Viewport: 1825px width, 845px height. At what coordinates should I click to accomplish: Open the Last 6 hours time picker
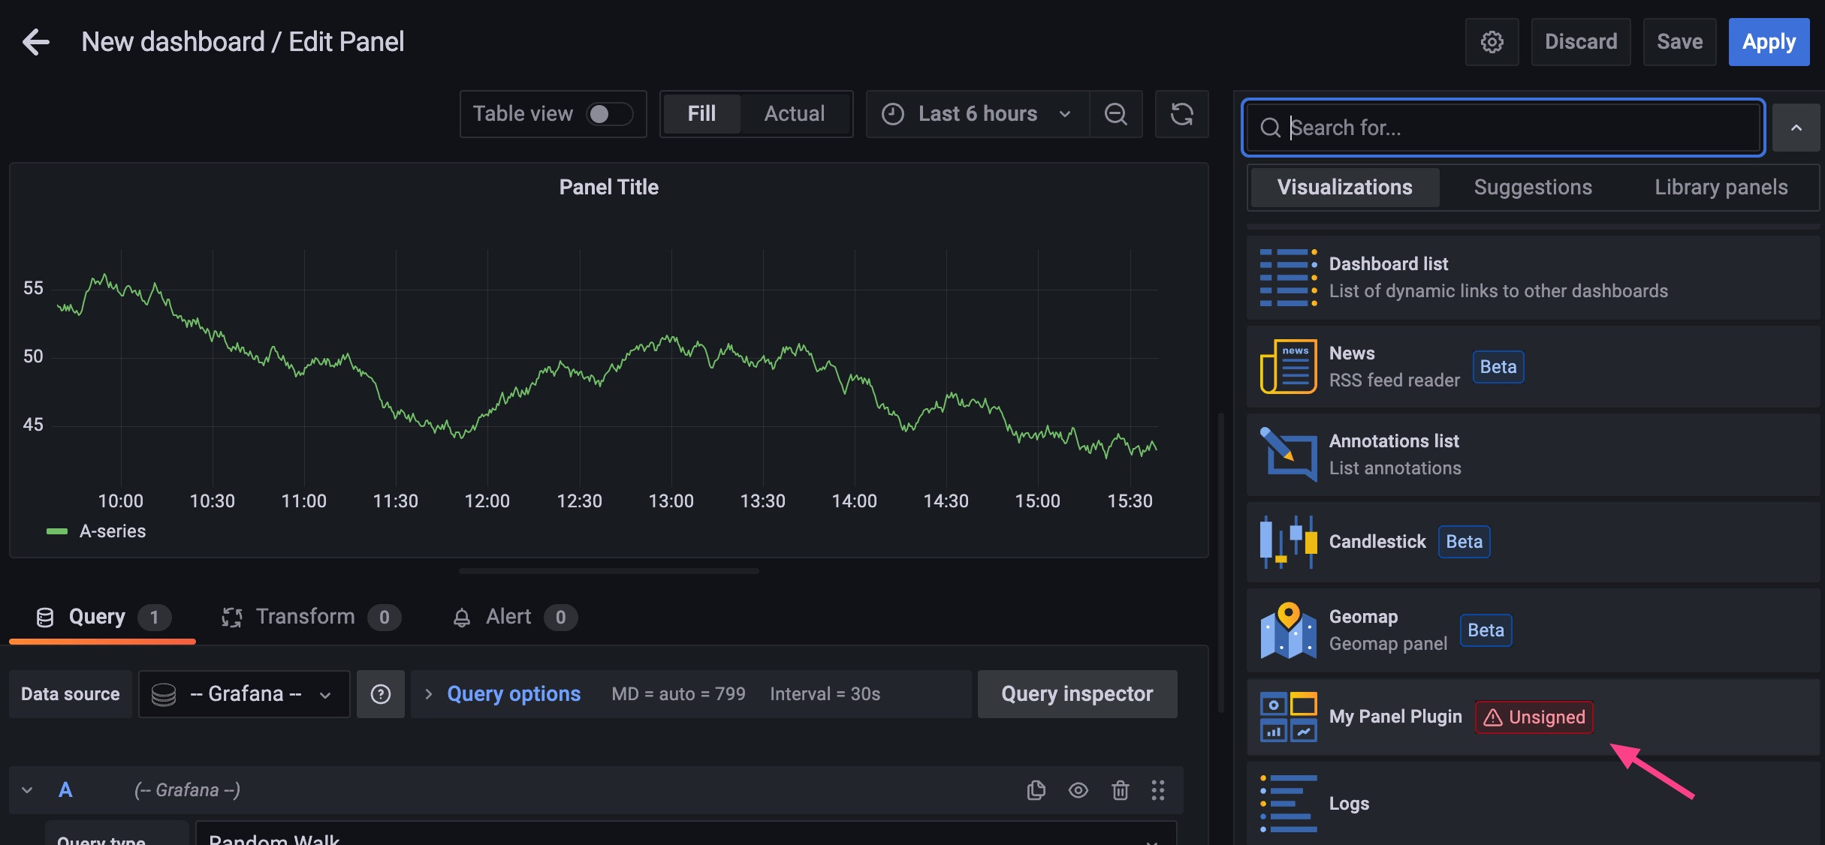click(977, 114)
